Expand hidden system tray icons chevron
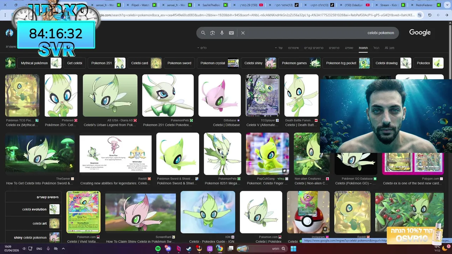 [x=63, y=249]
